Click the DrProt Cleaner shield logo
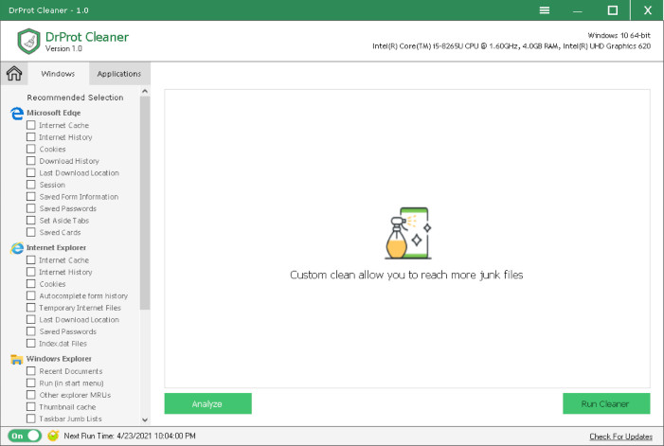This screenshot has width=664, height=446. coord(28,42)
